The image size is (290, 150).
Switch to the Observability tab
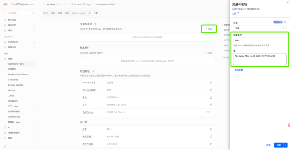tap(79, 13)
